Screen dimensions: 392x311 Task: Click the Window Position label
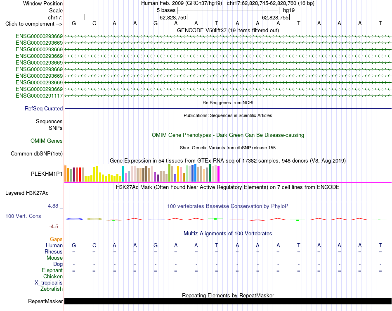[x=43, y=3]
